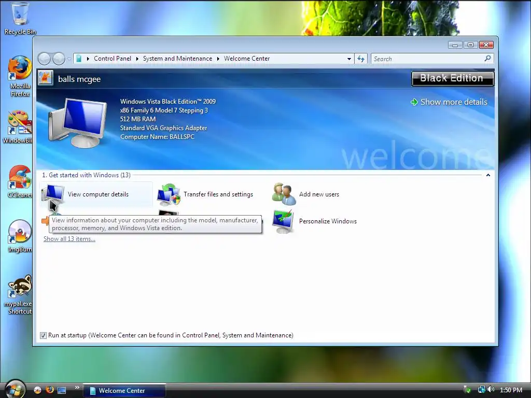Click the 512 MB RAM text
Viewport: 531px width, 398px height.
(x=138, y=119)
